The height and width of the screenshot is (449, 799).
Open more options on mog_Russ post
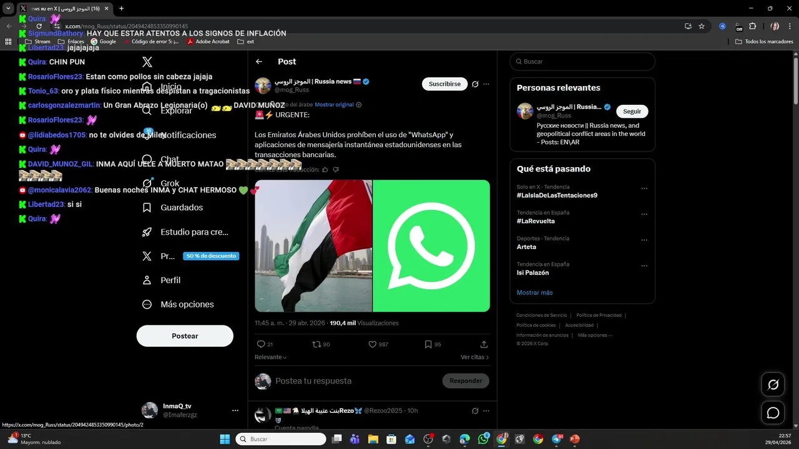click(486, 84)
